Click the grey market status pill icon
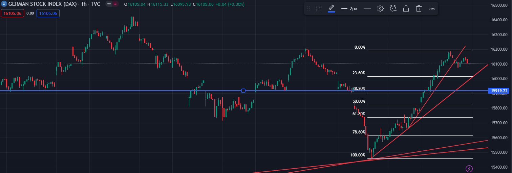 (109, 4)
